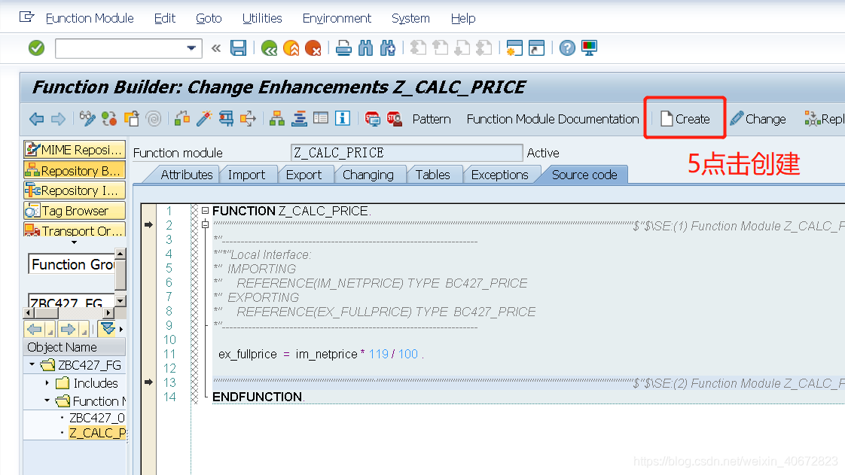
Task: Open the Utilities menu
Action: 262,18
